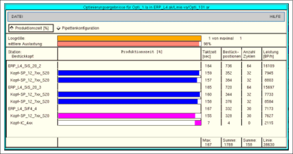The width and height of the screenshot is (293, 154).
Task: Open the DATEI menu
Action: (17, 16)
